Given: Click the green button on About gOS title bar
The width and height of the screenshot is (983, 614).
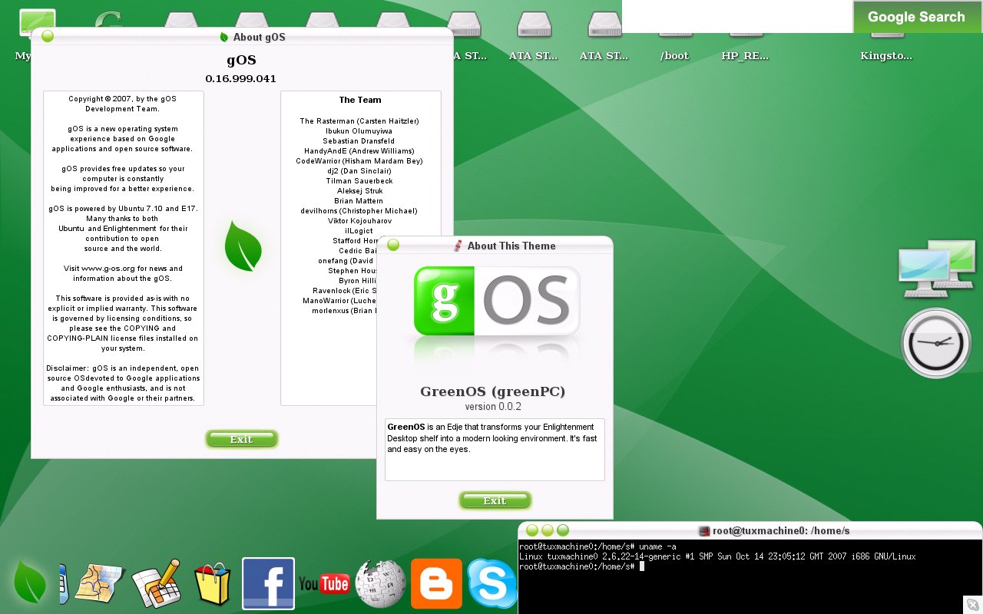Looking at the screenshot, I should pyautogui.click(x=48, y=36).
